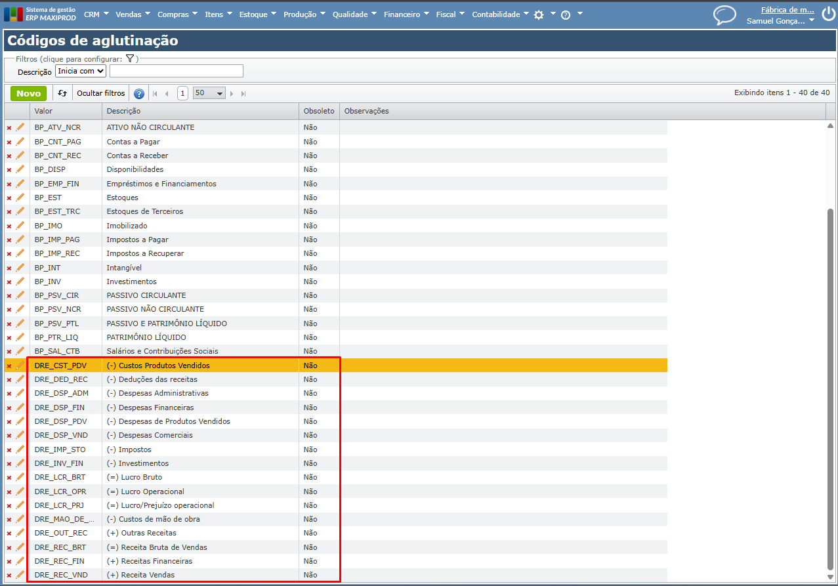
Task: Click the vertical scrollbar of the grid
Action: 830,387
